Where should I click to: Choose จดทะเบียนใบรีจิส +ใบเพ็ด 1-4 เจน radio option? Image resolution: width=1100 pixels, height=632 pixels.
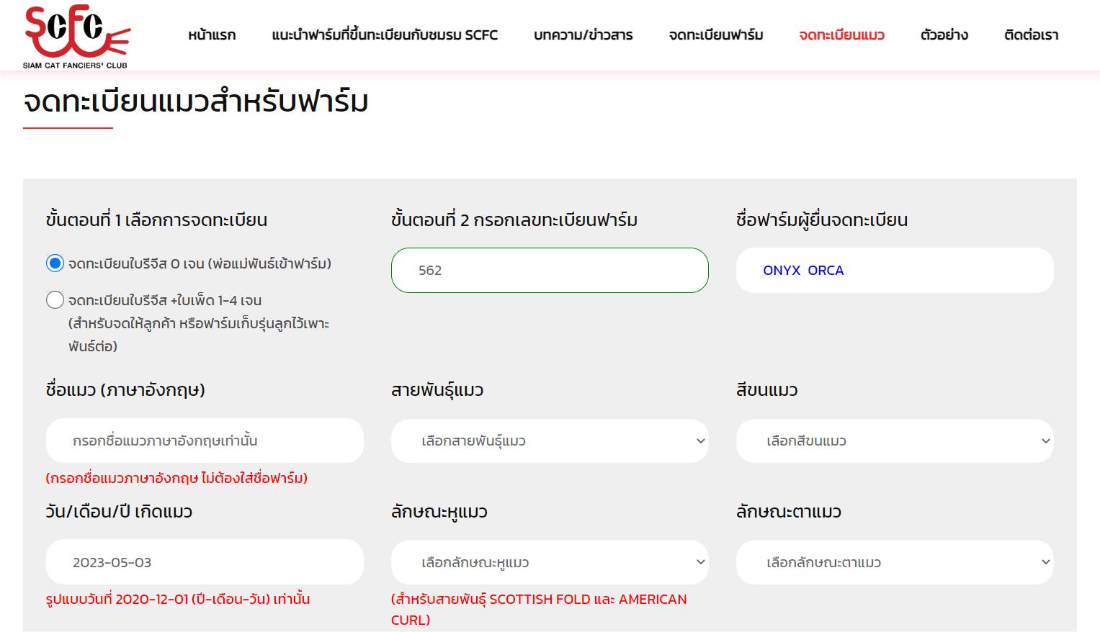(55, 300)
